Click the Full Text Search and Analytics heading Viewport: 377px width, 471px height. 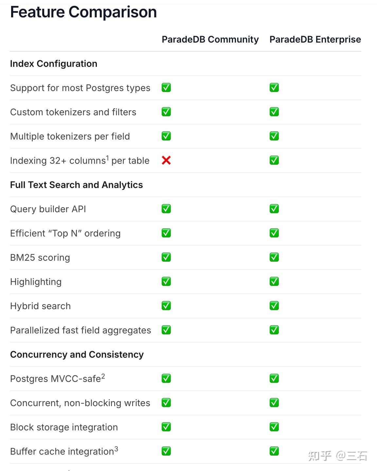[77, 185]
